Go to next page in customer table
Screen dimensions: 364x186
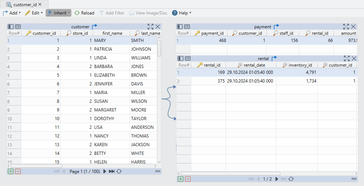point(105,172)
